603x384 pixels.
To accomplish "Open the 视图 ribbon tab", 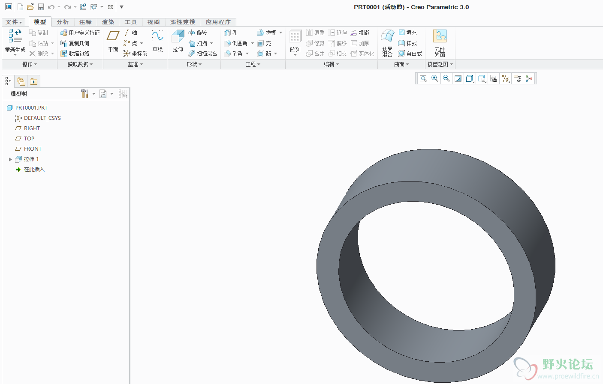I will pos(154,22).
